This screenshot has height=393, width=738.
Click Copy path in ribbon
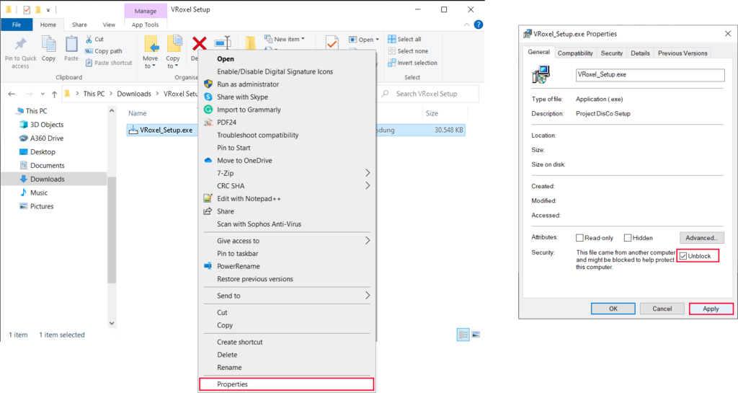[104, 50]
